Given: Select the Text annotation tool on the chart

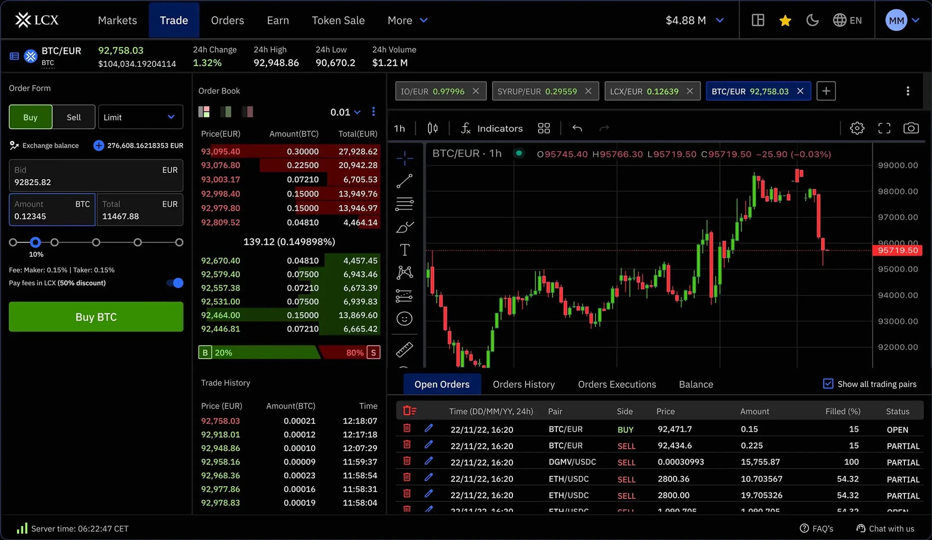Looking at the screenshot, I should [x=404, y=249].
